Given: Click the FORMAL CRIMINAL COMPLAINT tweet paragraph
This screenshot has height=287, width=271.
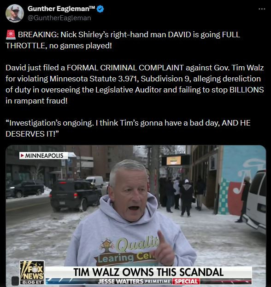Looking at the screenshot, I should (135, 84).
